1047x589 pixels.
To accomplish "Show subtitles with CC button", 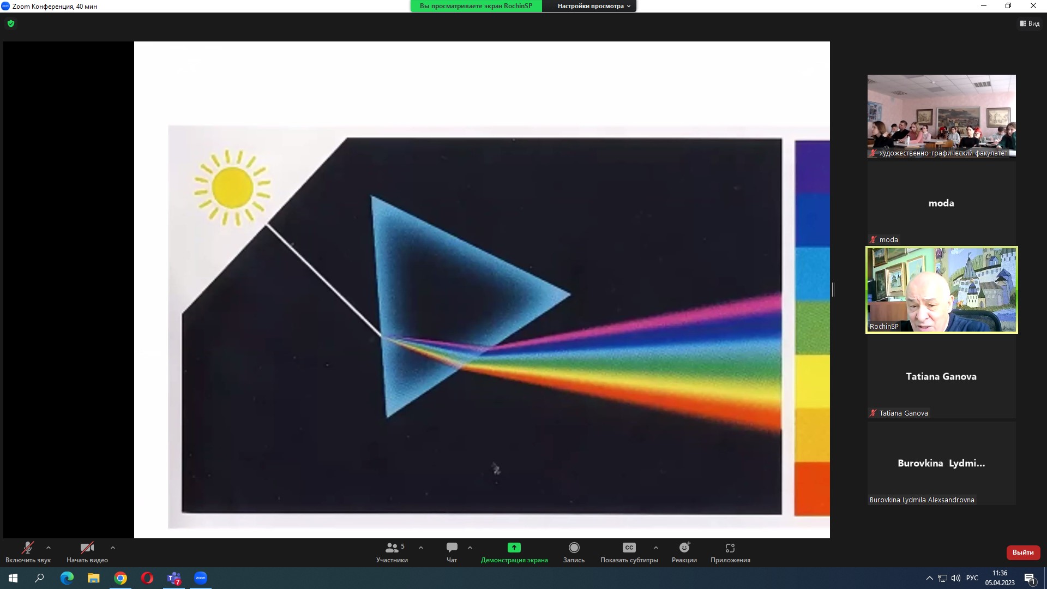I will coord(629,548).
